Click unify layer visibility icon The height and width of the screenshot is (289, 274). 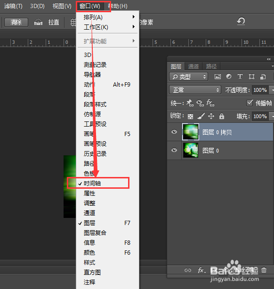(x=200, y=103)
